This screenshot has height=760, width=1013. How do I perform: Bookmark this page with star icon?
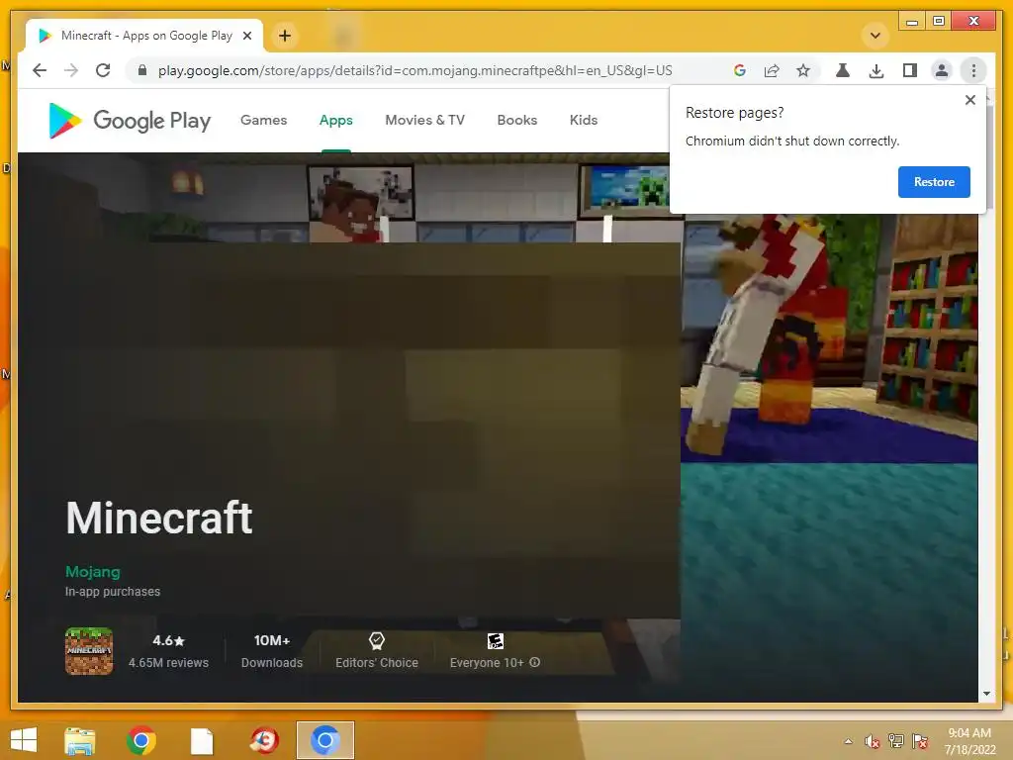(x=803, y=70)
